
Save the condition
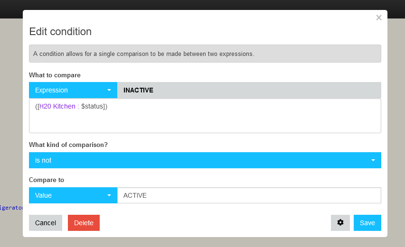(x=367, y=223)
